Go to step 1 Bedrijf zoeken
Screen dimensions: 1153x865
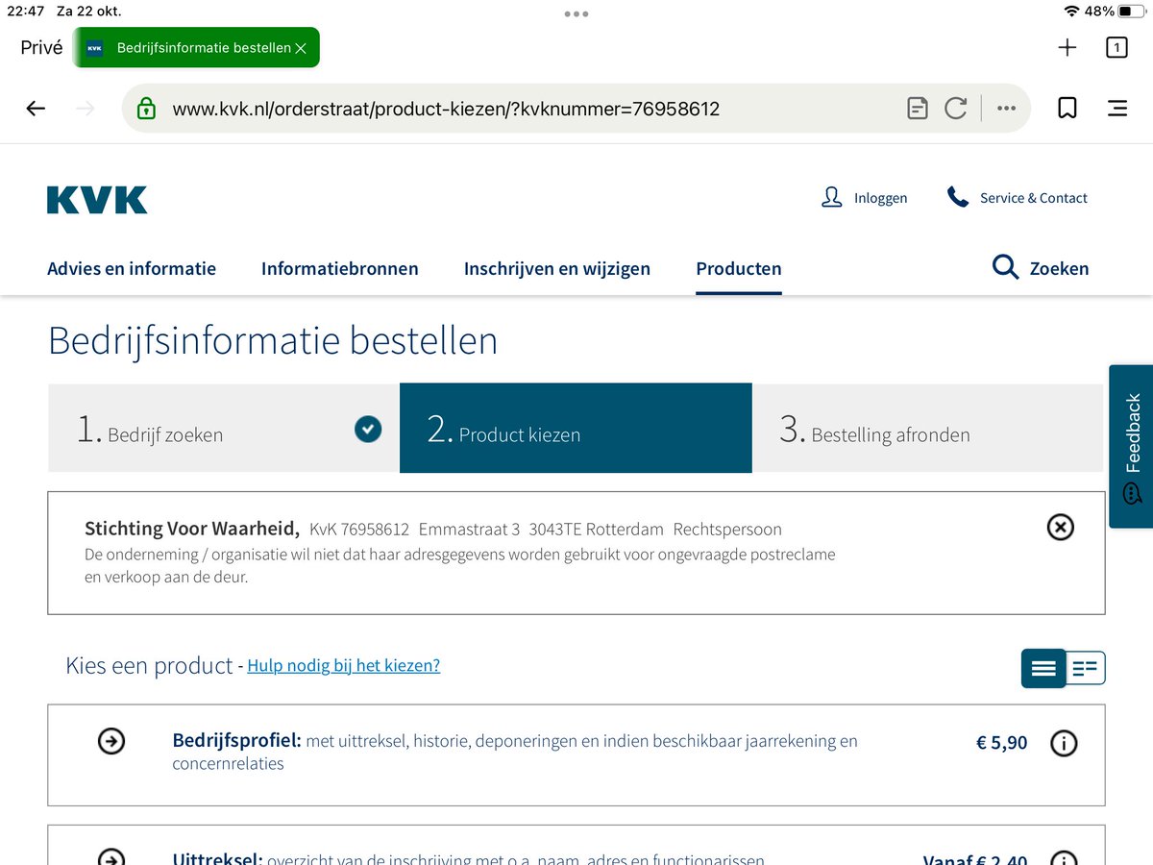(x=223, y=429)
